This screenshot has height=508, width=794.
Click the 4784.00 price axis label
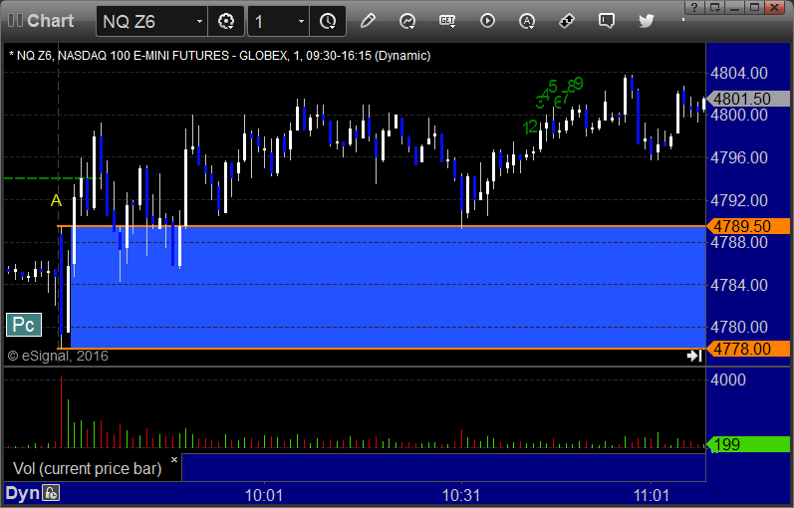[739, 285]
